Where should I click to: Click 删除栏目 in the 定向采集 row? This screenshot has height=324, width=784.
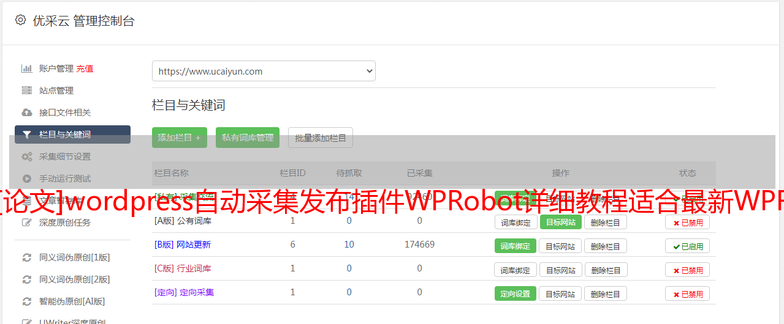click(x=606, y=294)
